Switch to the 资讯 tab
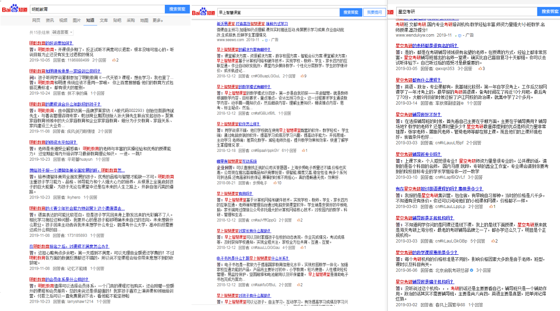The width and height of the screenshot is (560, 311). pyautogui.click(x=50, y=20)
